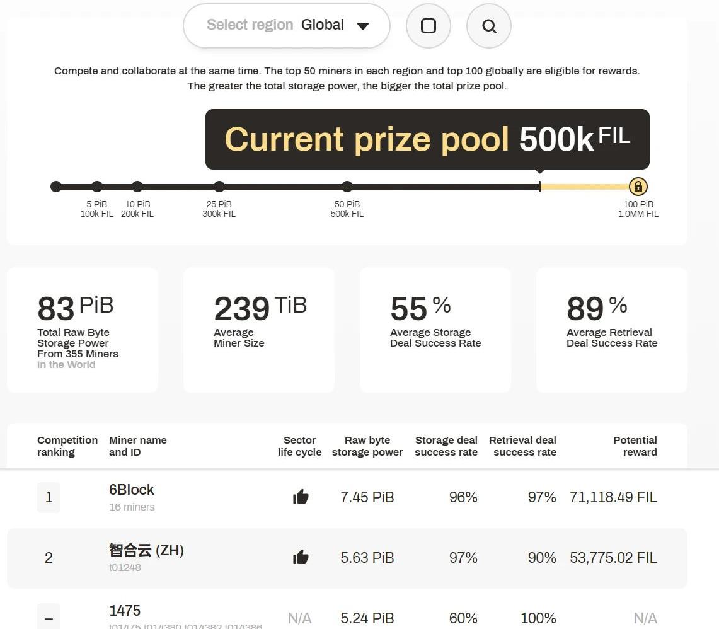Click the Competition ranking column header

(67, 446)
